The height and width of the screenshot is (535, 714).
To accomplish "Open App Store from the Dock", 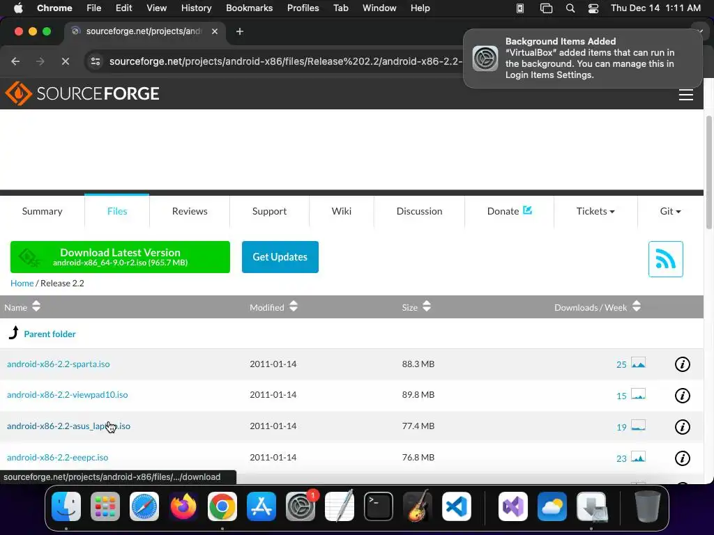I will 261,506.
